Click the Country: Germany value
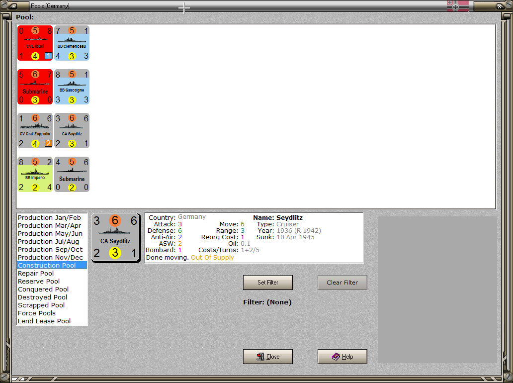Image resolution: width=513 pixels, height=383 pixels. tap(192, 217)
